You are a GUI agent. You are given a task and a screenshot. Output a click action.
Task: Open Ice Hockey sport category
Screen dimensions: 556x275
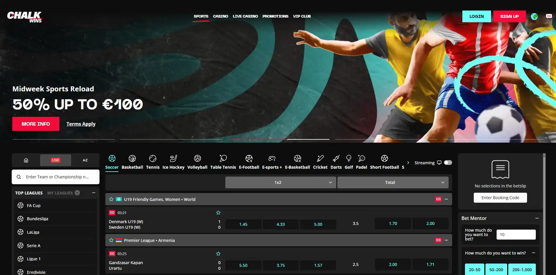point(174,162)
